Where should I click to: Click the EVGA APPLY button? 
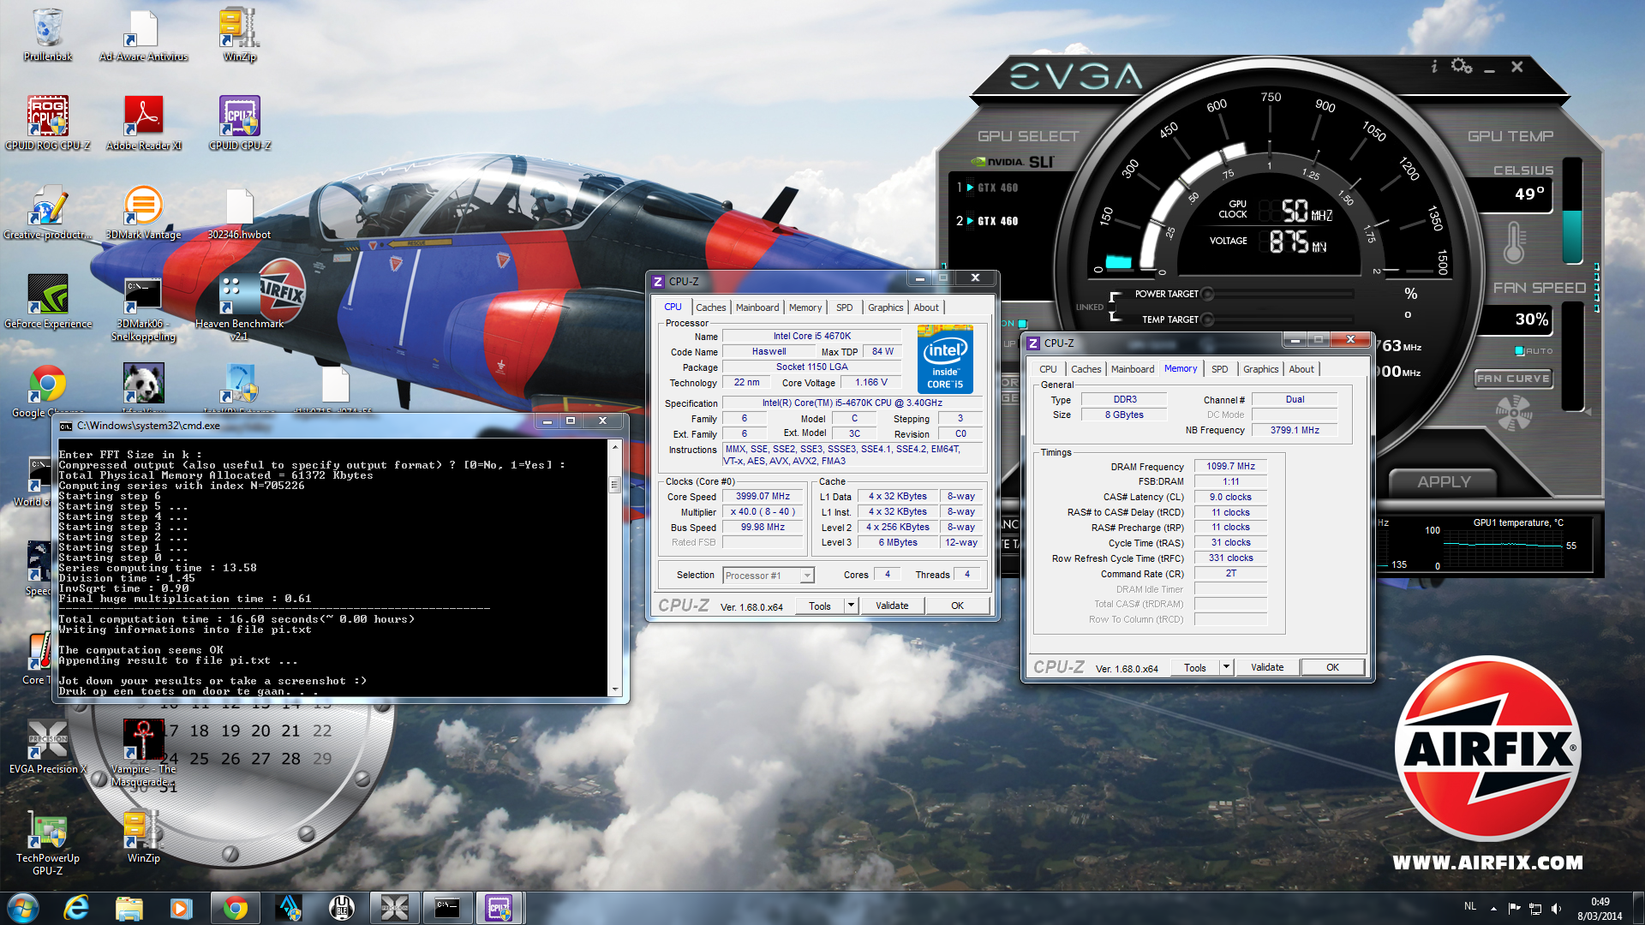tap(1444, 481)
